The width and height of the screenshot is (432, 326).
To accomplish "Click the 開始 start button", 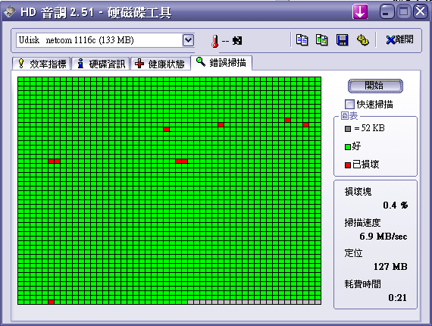I will click(x=375, y=86).
